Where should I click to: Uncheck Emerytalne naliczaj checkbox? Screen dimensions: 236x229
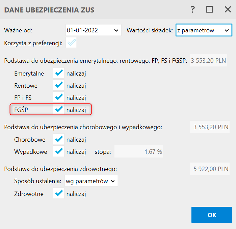coord(59,73)
